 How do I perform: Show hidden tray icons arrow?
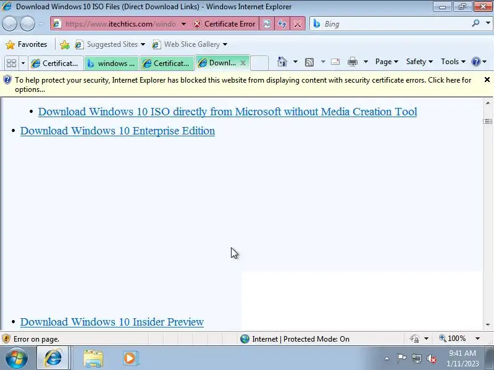tap(387, 358)
